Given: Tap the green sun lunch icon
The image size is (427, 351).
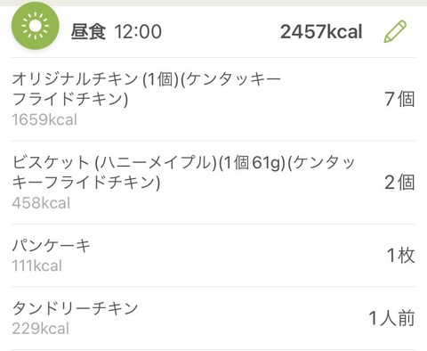Looking at the screenshot, I should pyautogui.click(x=35, y=26).
